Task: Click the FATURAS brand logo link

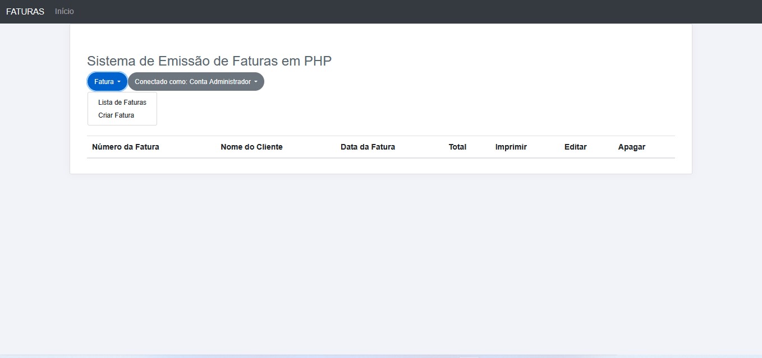Action: click(x=25, y=12)
